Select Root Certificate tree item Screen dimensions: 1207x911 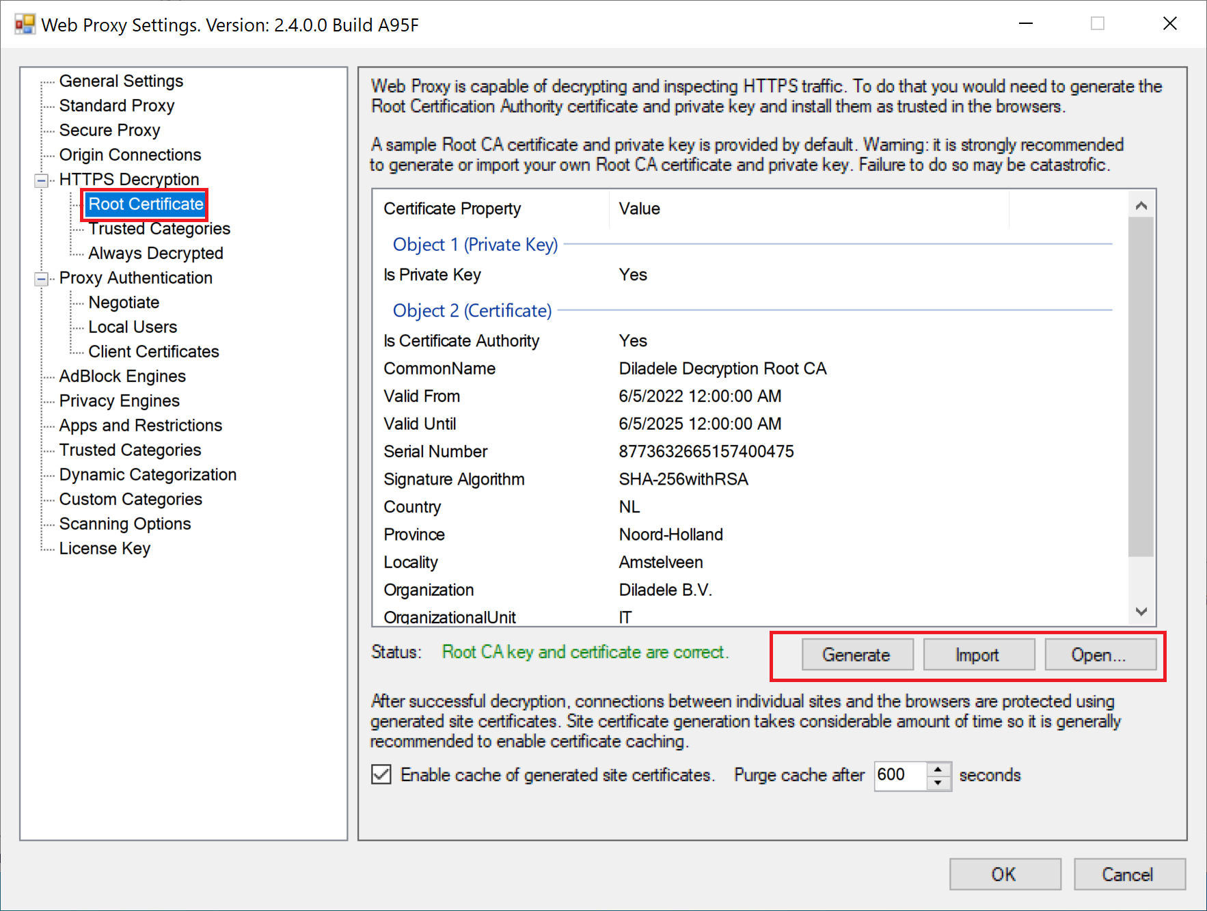[x=146, y=204]
